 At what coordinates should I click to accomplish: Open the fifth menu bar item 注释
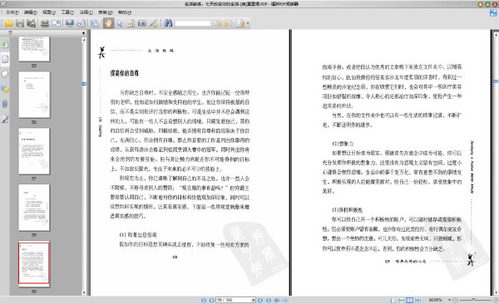point(86,12)
